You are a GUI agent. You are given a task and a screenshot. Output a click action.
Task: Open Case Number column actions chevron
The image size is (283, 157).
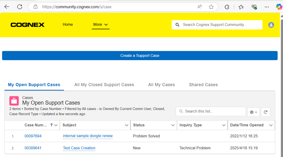[x=56, y=125]
